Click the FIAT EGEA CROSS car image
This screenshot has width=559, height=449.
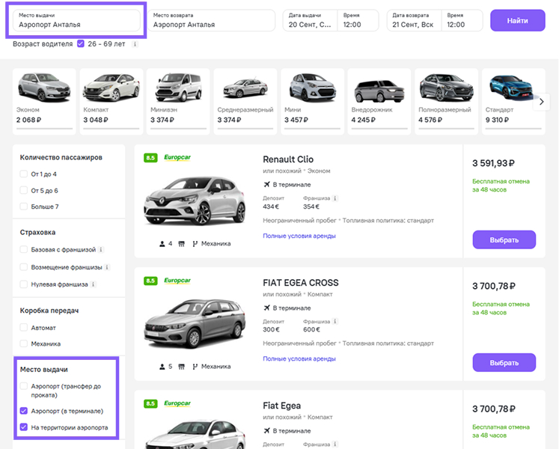point(195,323)
